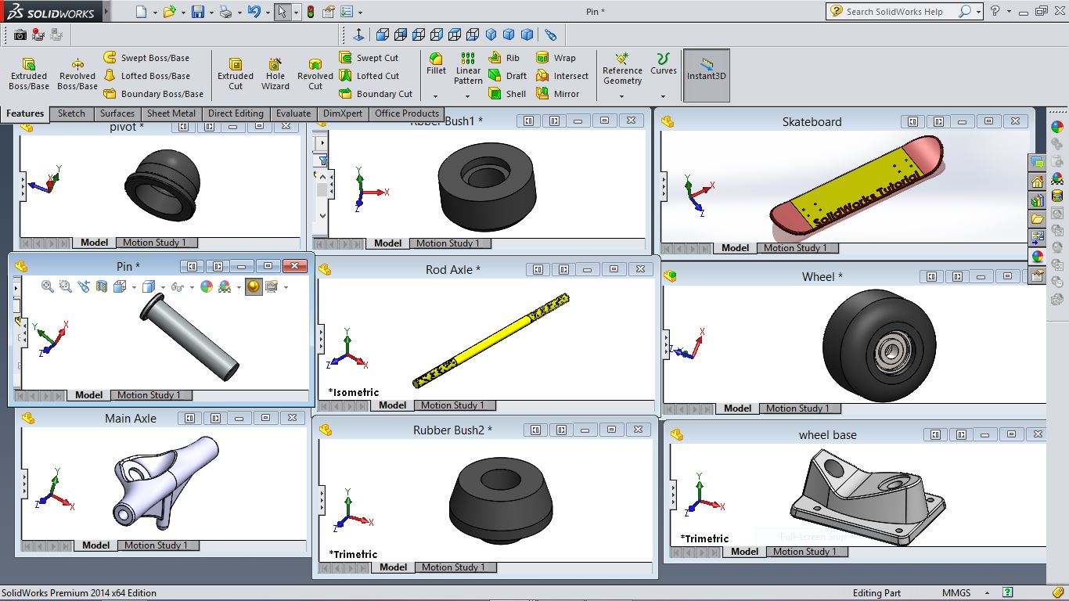Switch to the Surfaces tab
Image resolution: width=1069 pixels, height=601 pixels.
click(x=117, y=113)
